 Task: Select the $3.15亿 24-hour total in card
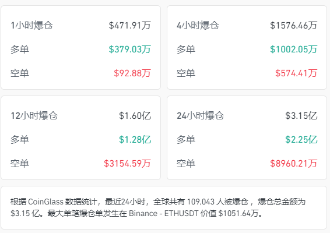tap(301, 115)
